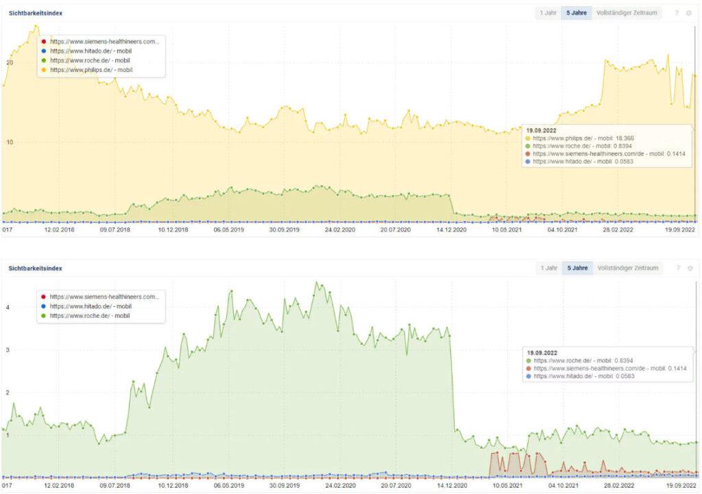This screenshot has height=494, width=702.
Task: Click the yellow philips.de dot in top legend
Action: pos(44,69)
